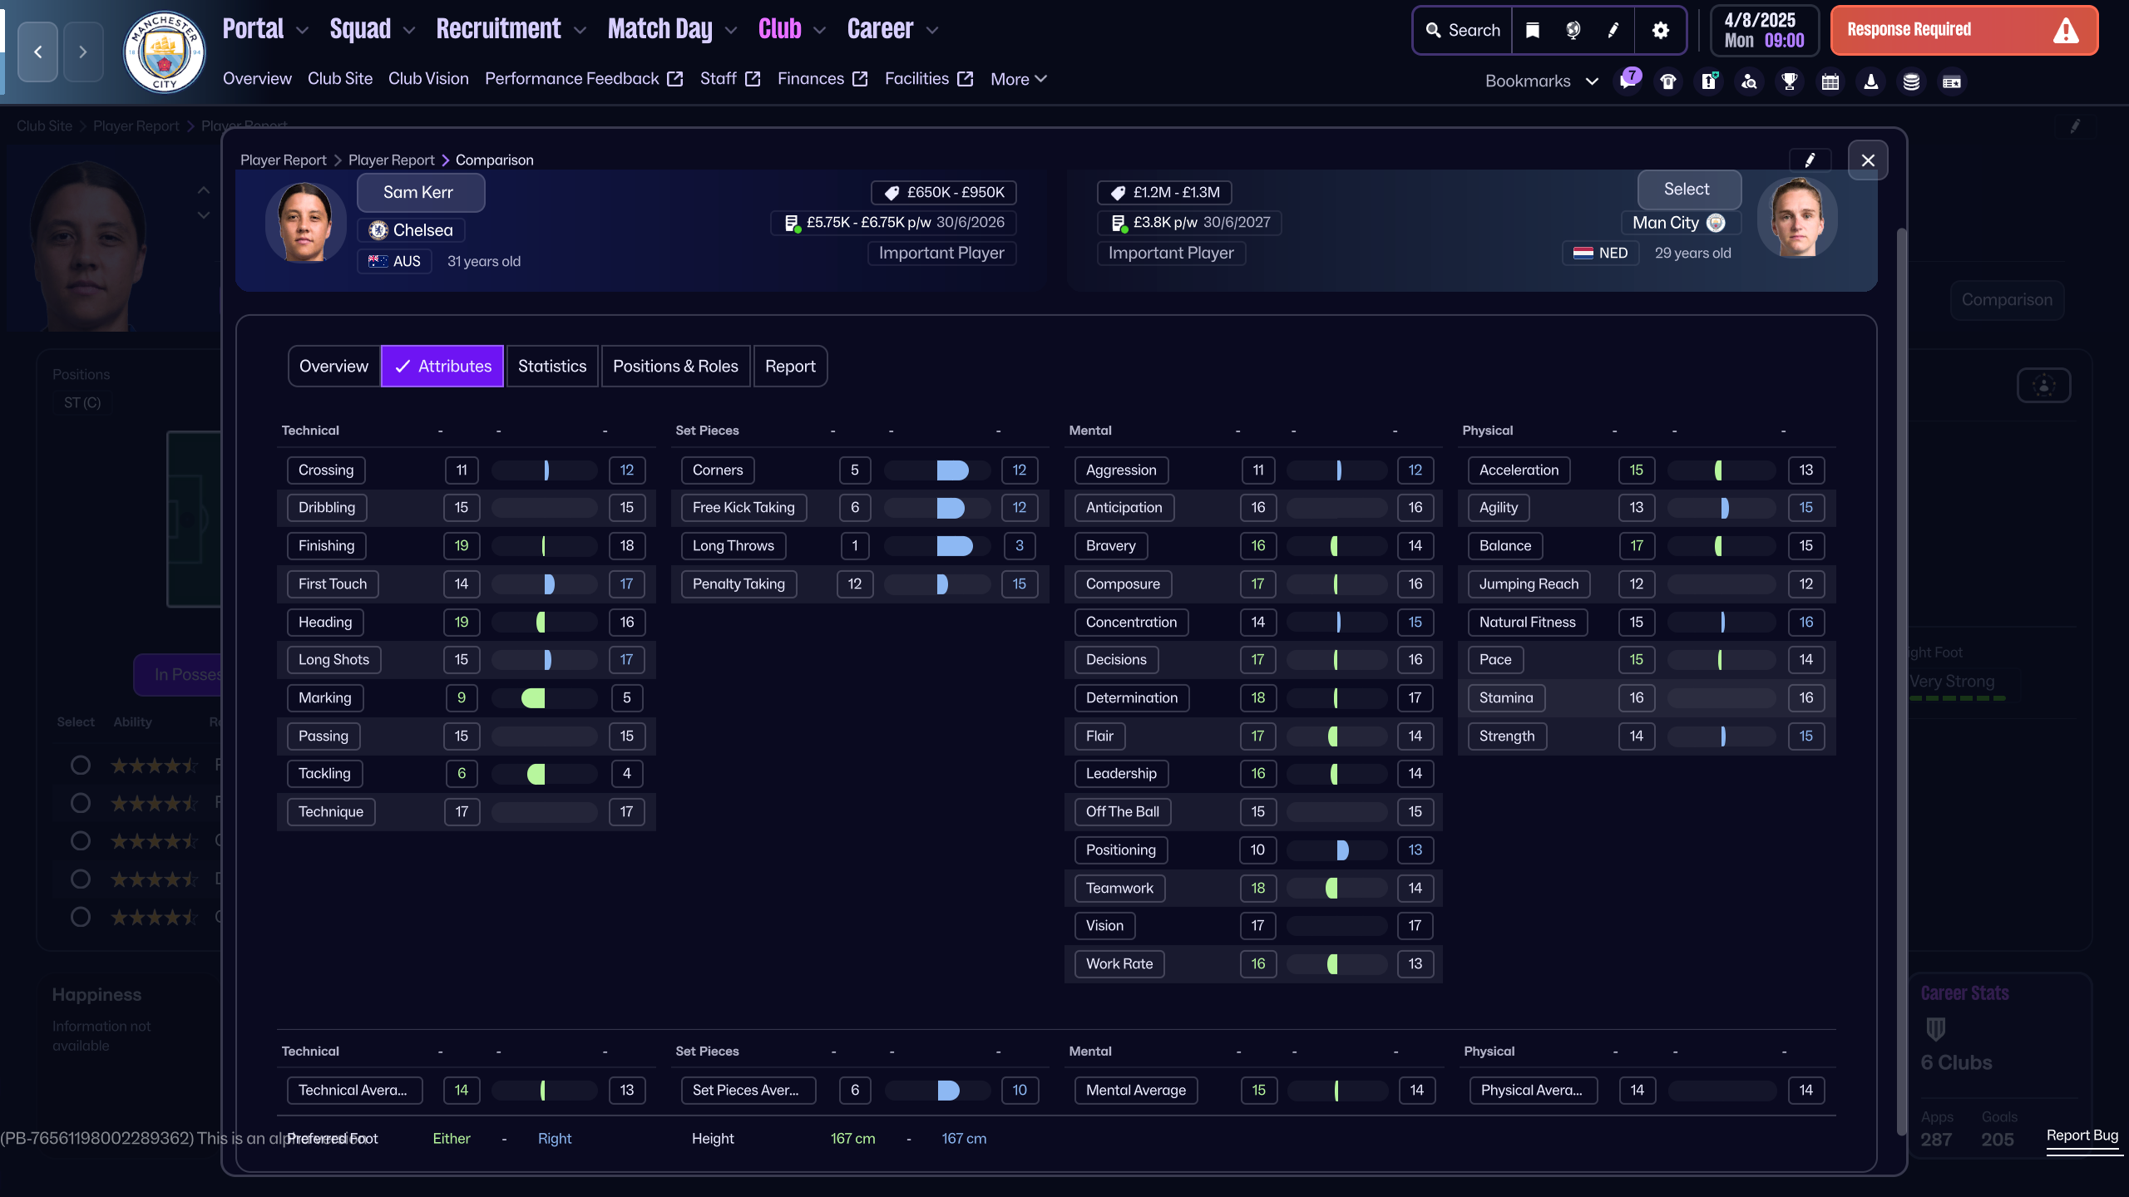Image resolution: width=2129 pixels, height=1197 pixels.
Task: Click the Search field in top bar
Action: 1464,30
